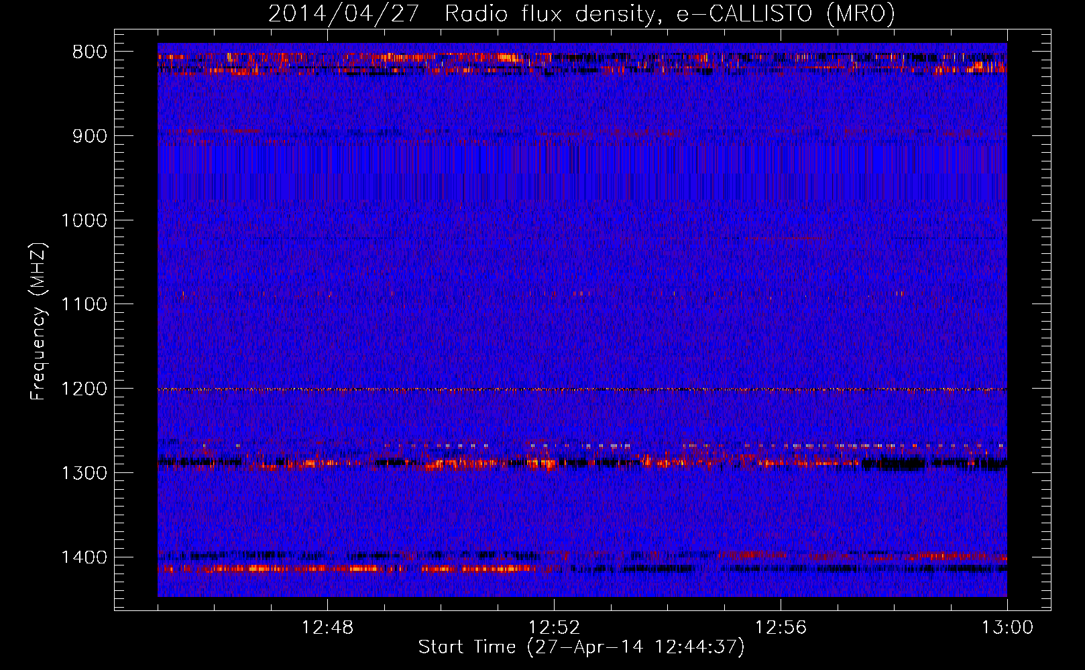Click the '1100' frequency axis label
Screen dimensions: 1085x670
click(84, 305)
